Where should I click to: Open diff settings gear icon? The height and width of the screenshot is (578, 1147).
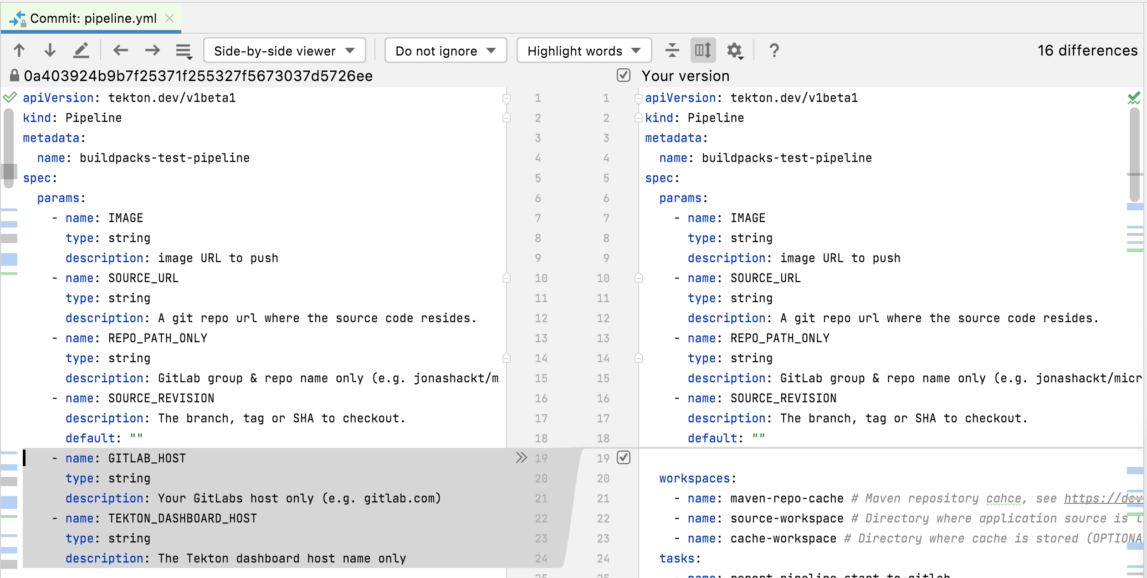point(734,50)
